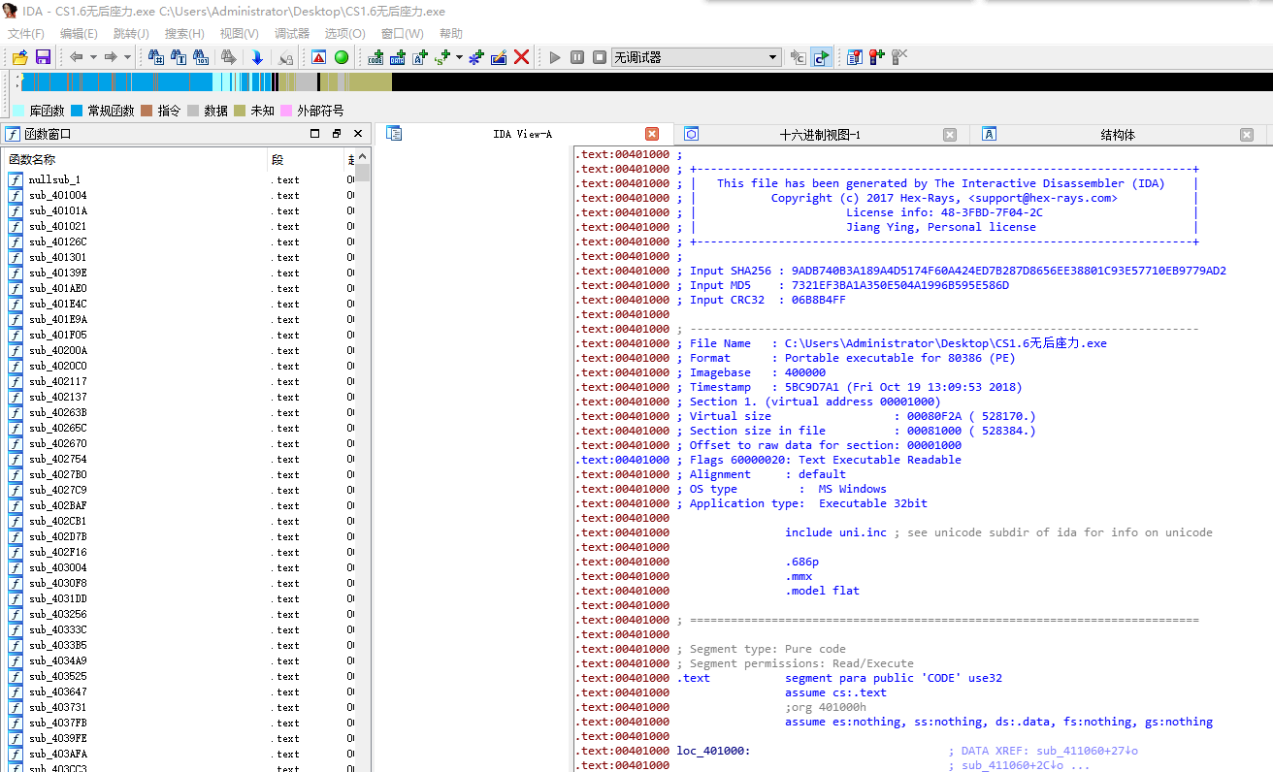Click the 库函数 cyan legend swatch
This screenshot has height=772, width=1273.
click(18, 111)
